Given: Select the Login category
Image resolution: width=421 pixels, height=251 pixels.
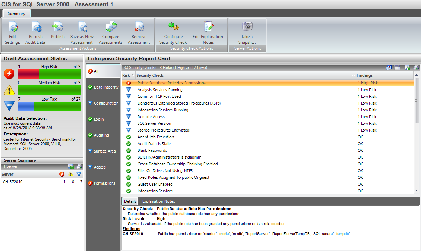Looking at the screenshot, I should tap(103, 119).
